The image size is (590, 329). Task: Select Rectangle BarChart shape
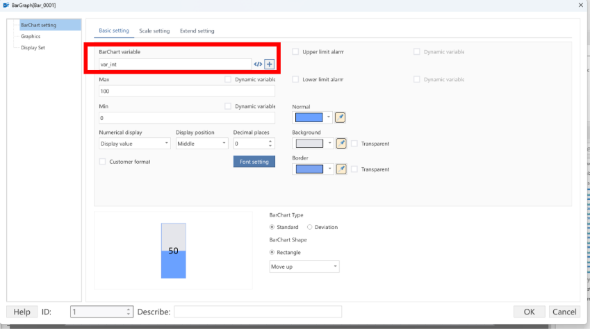click(x=272, y=252)
